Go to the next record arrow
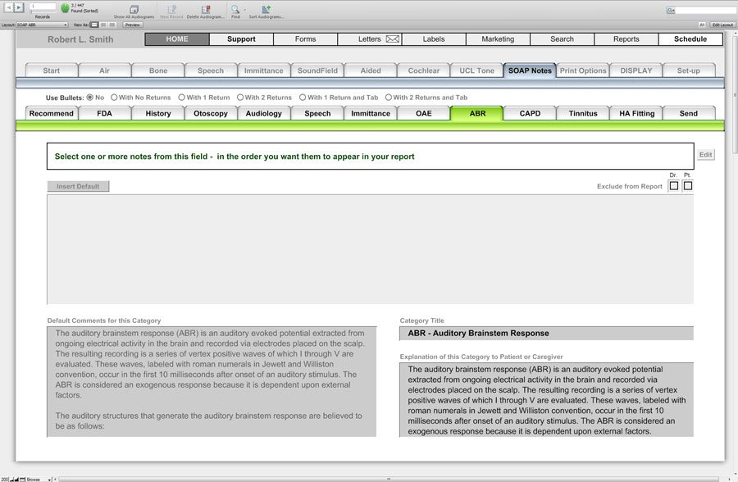Image resolution: width=738 pixels, height=482 pixels. pos(18,7)
